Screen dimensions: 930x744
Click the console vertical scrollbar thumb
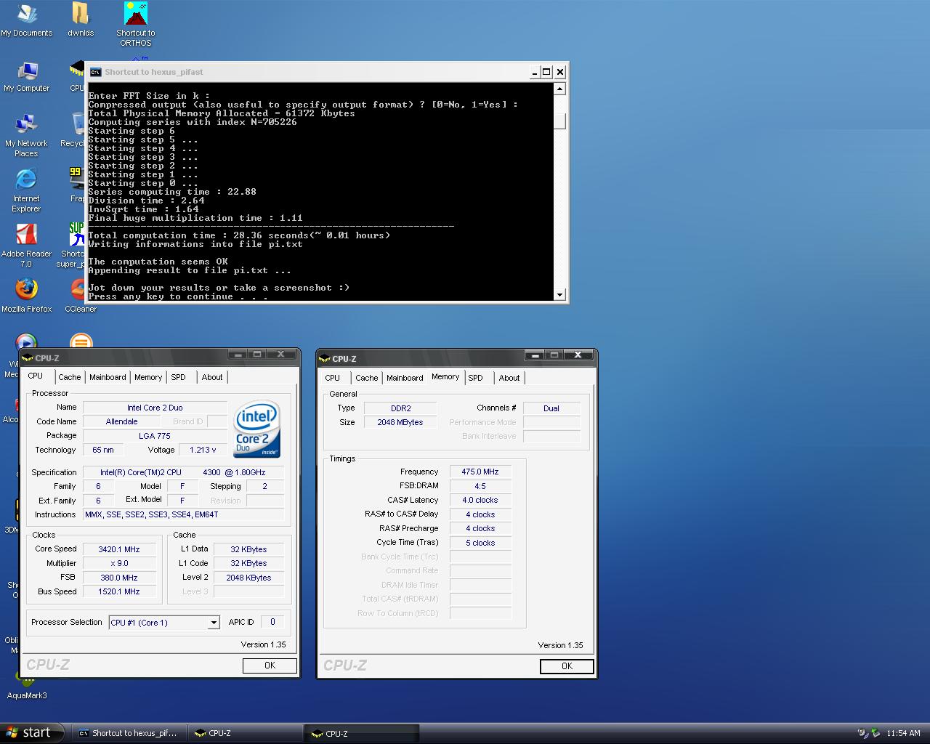click(x=559, y=121)
